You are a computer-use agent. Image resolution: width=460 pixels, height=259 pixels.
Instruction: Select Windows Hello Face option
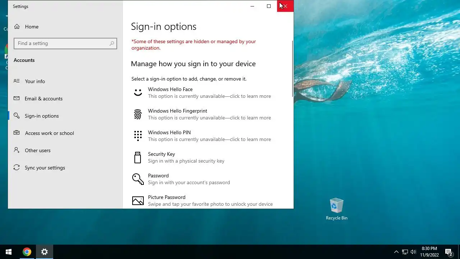tap(208, 93)
